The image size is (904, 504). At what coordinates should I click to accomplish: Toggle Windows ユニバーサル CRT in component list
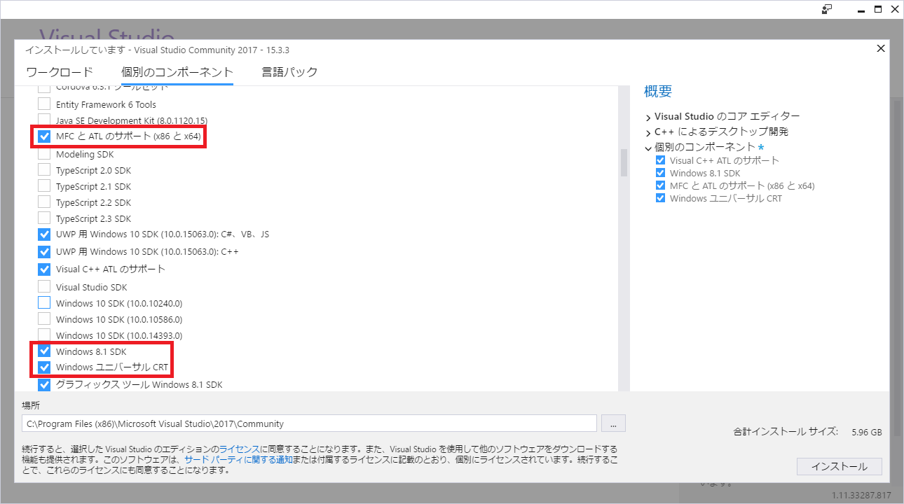(x=44, y=367)
